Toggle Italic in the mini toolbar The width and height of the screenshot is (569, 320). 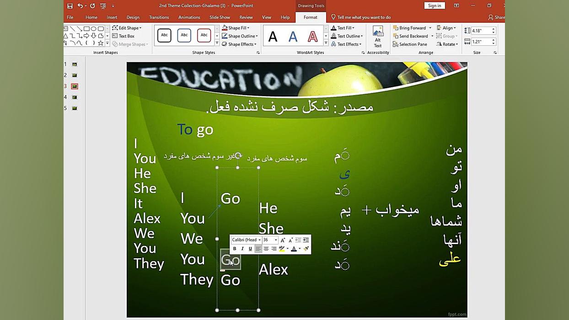click(x=242, y=249)
